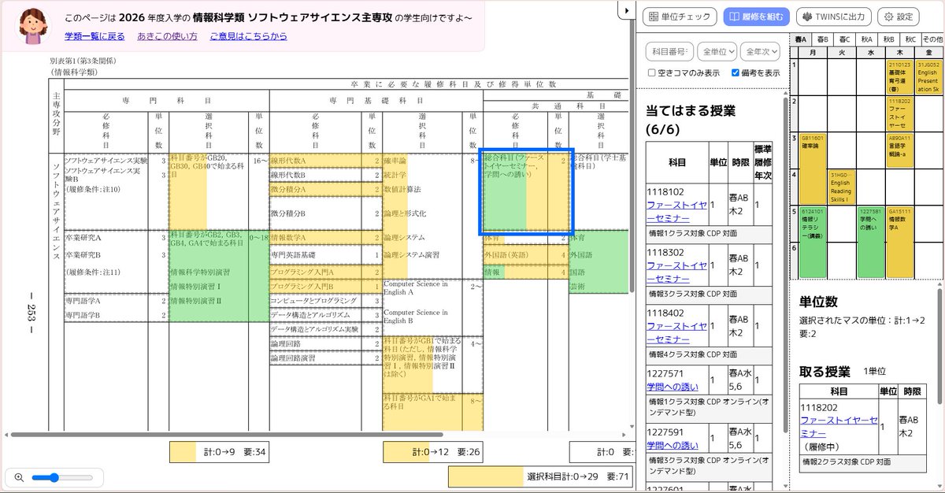The image size is (945, 493).
Task: Switch to the その他 timetable tab
Action: (x=932, y=39)
